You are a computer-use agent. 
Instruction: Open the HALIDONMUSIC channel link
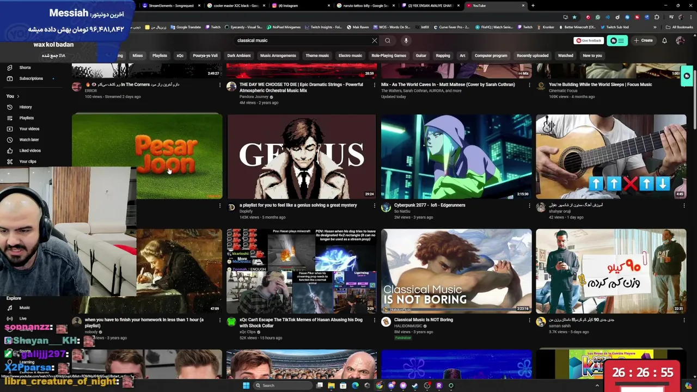tap(408, 326)
